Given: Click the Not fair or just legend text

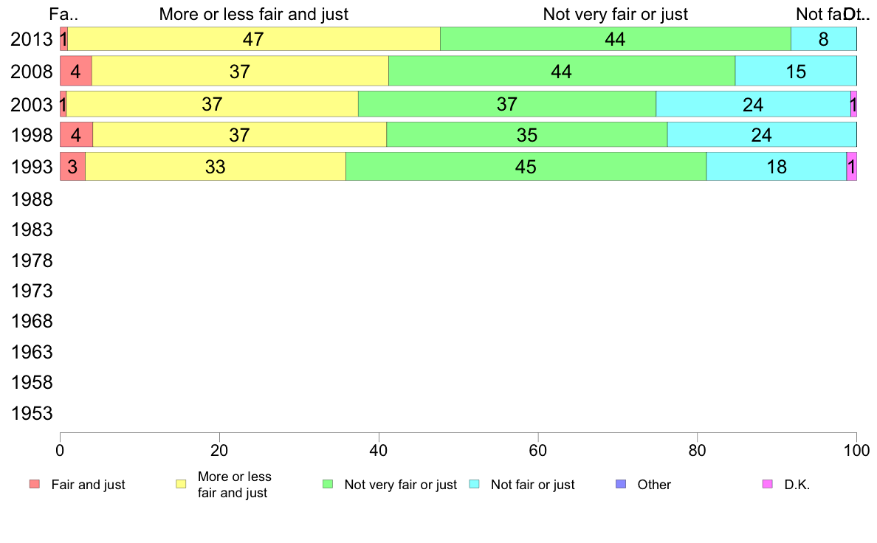Looking at the screenshot, I should click(x=532, y=485).
